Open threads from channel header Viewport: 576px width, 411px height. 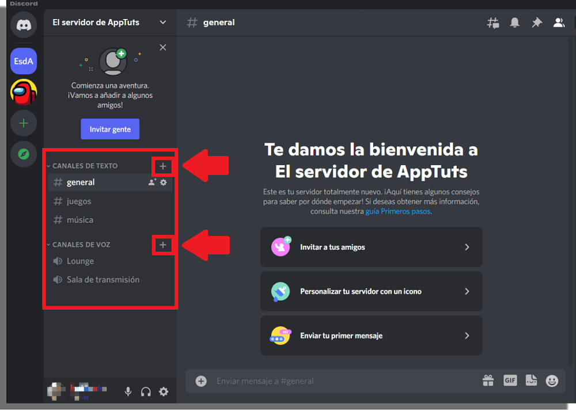click(x=492, y=23)
